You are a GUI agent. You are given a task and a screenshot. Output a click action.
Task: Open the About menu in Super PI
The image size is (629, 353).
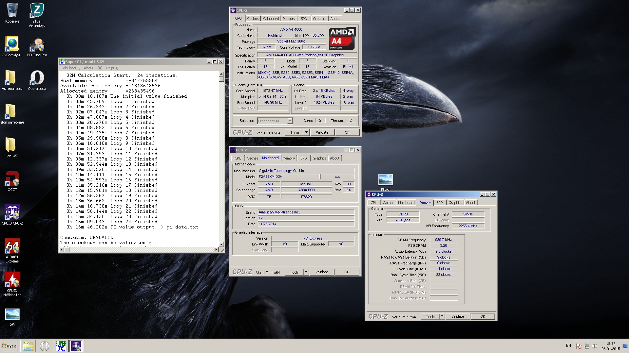point(93,68)
